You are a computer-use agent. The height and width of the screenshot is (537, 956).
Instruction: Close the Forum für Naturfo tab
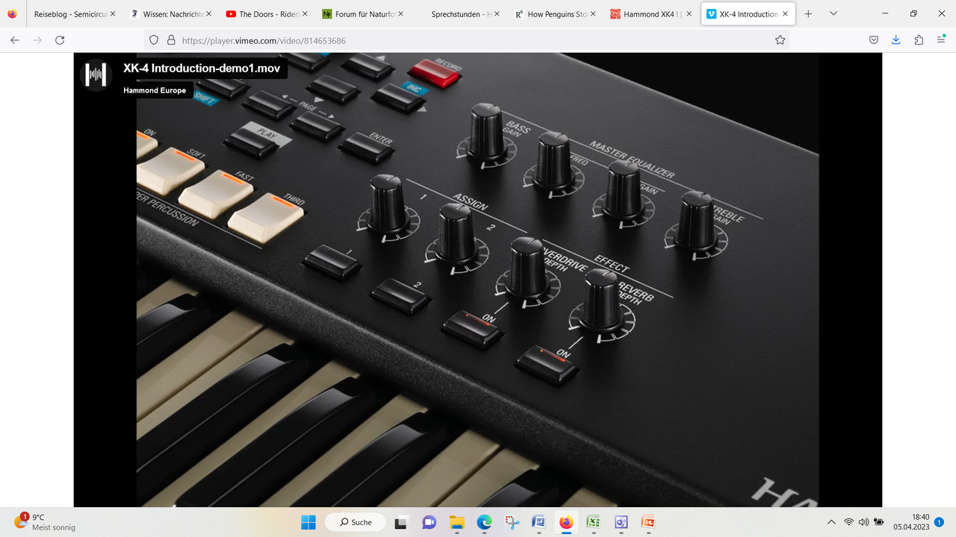(401, 13)
